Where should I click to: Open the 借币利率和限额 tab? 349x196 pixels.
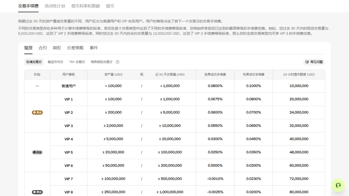[x=86, y=6]
